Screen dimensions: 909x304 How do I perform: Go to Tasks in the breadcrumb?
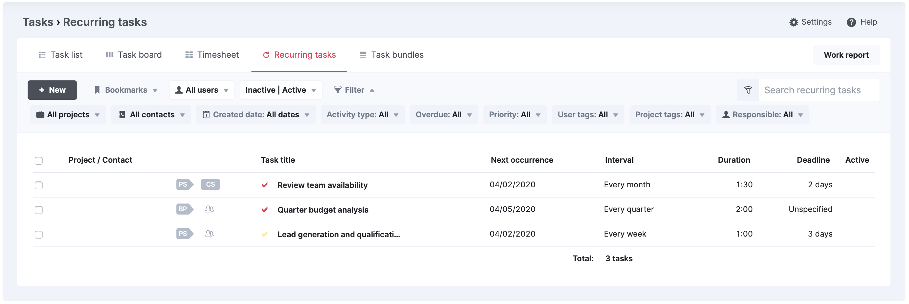pos(38,22)
